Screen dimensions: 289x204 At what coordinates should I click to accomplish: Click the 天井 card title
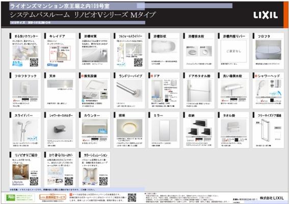[52, 76]
